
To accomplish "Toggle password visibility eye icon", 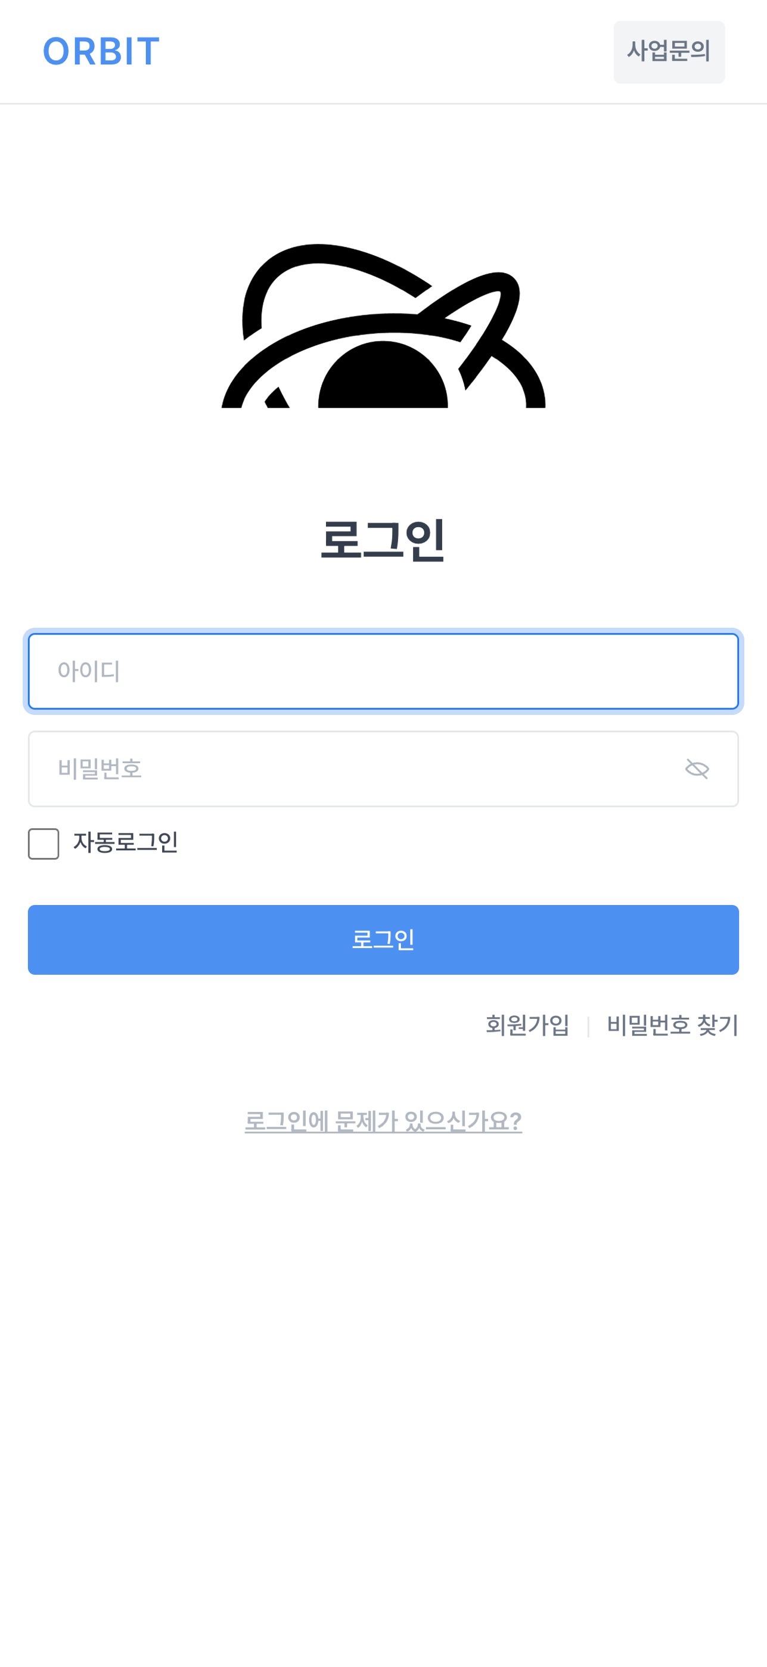I will point(697,769).
